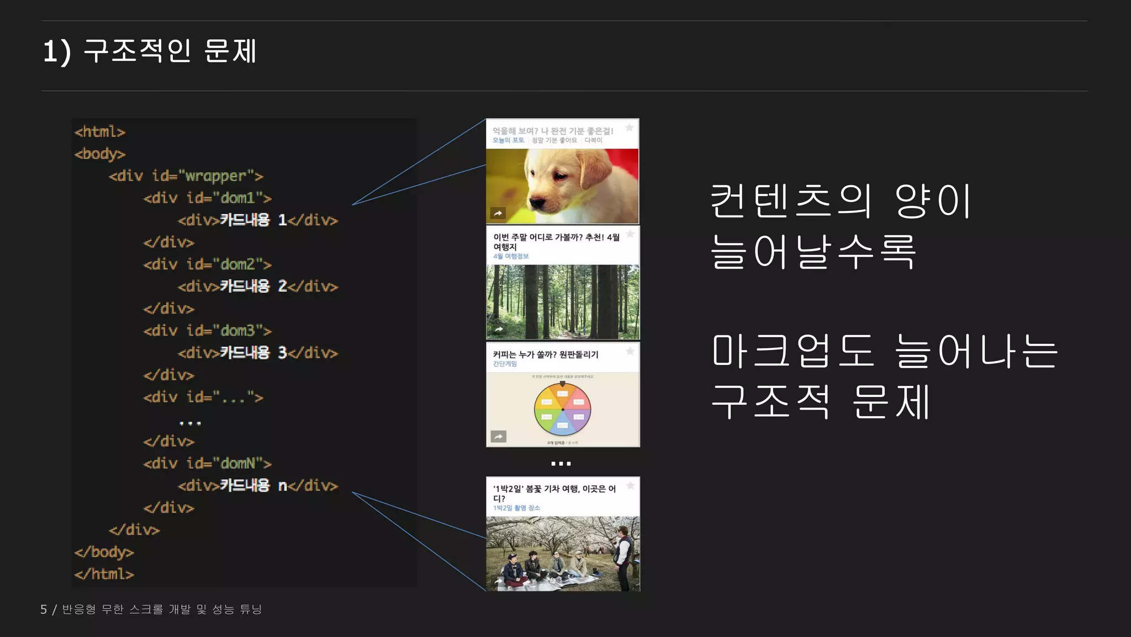Click the star icon on the 커피는 누가 쏠까 card
Screen dimensions: 1131x637
630,351
